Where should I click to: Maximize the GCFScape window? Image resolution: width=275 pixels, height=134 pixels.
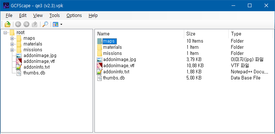pyautogui.click(x=250, y=6)
